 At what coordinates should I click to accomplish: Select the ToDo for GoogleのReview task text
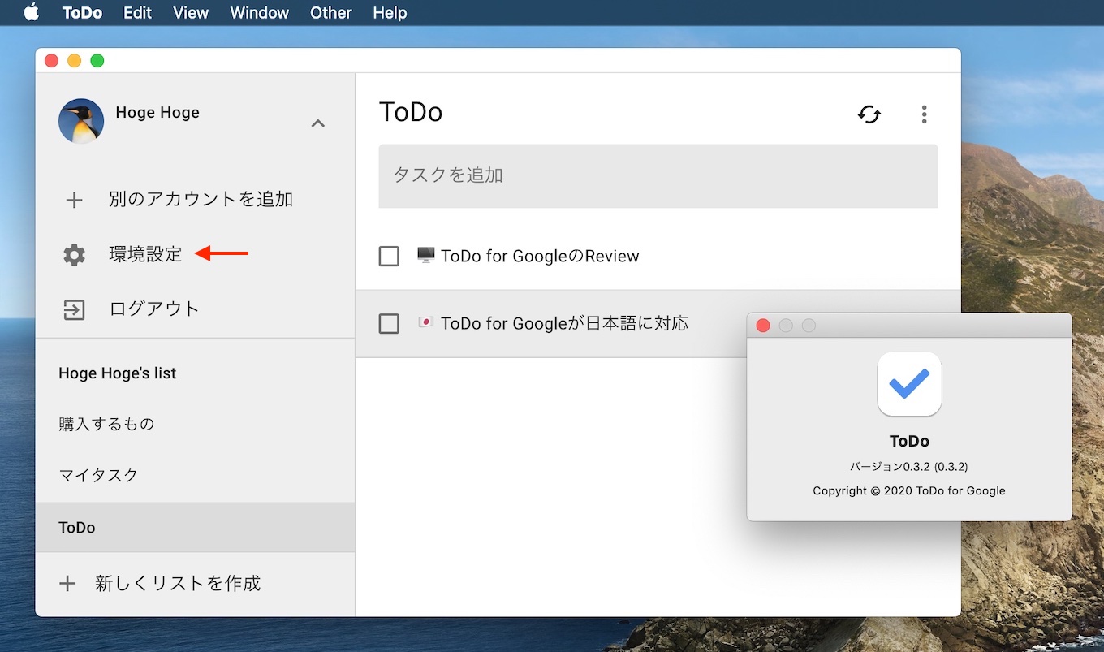(x=540, y=257)
